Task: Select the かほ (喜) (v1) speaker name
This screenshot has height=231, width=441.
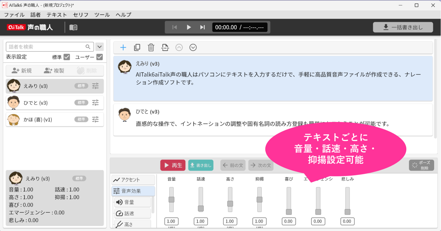Action: [x=38, y=120]
